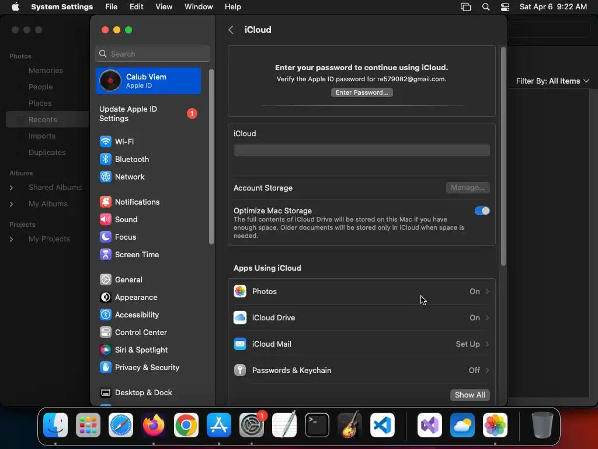The width and height of the screenshot is (598, 449).
Task: Open the Apple menu
Action: (15, 7)
